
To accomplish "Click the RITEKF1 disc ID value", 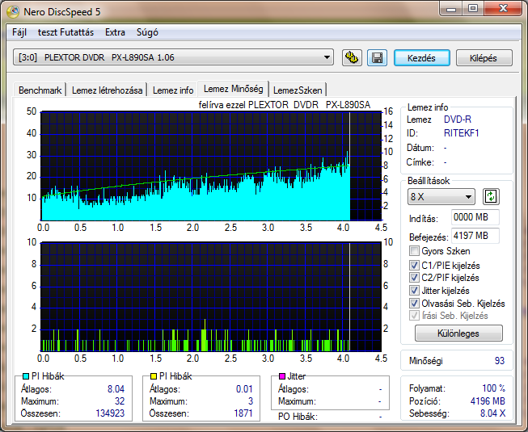I will coord(461,133).
